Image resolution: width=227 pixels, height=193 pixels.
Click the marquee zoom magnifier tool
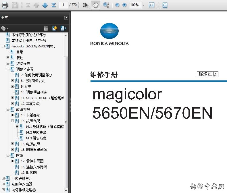pos(106,5)
